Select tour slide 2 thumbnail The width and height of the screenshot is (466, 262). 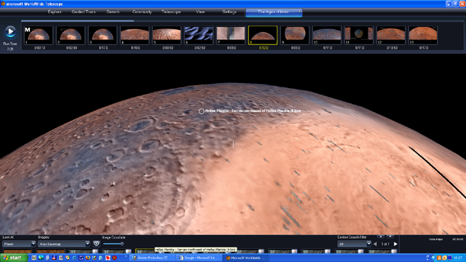pos(71,36)
